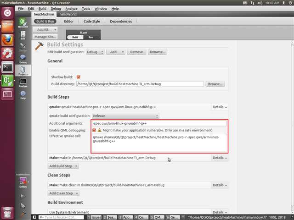Open the qmake build configuration Release combo
The height and width of the screenshot is (220, 294).
coord(125,116)
